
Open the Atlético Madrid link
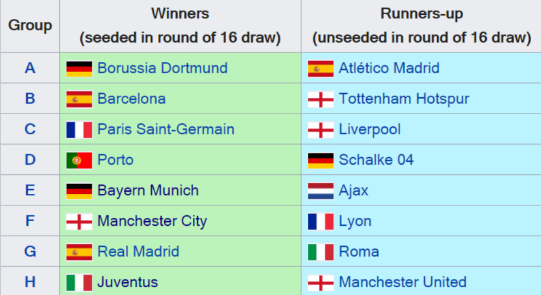(x=389, y=68)
